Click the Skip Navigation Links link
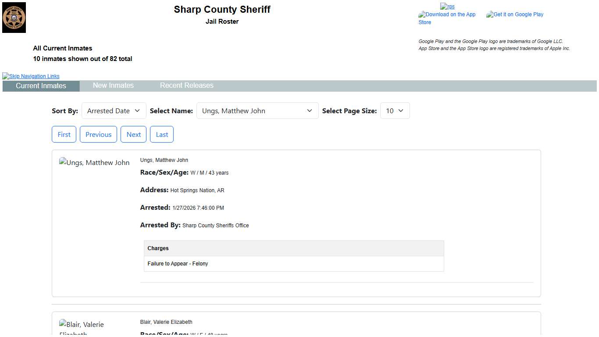The width and height of the screenshot is (599, 337). [x=31, y=76]
